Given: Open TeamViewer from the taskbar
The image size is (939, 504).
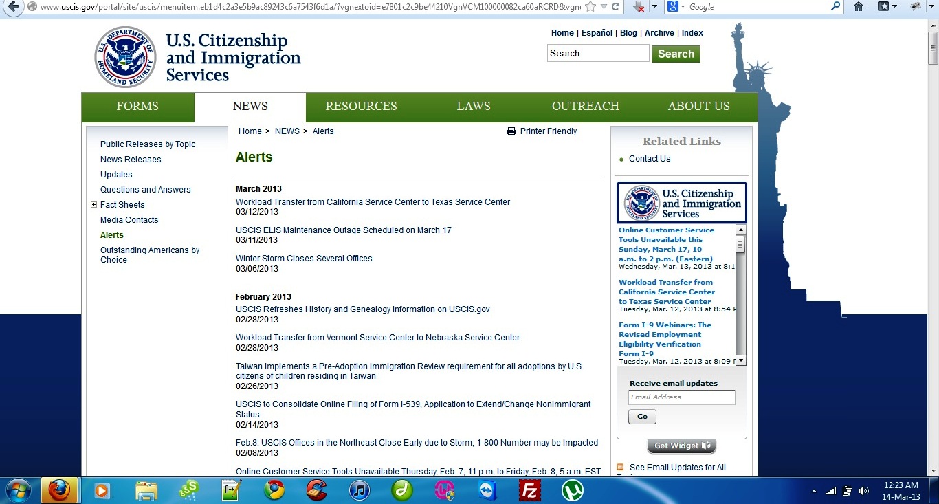Looking at the screenshot, I should click(x=487, y=490).
